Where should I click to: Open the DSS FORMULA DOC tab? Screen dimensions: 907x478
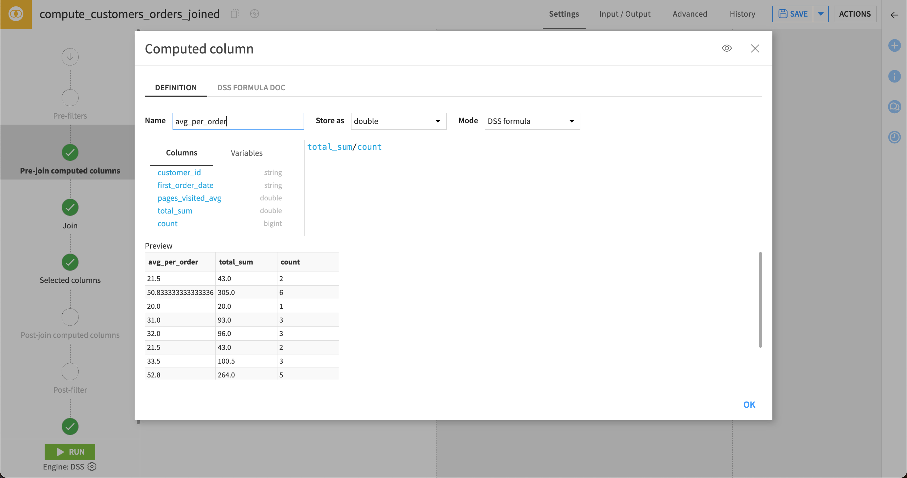click(x=251, y=87)
